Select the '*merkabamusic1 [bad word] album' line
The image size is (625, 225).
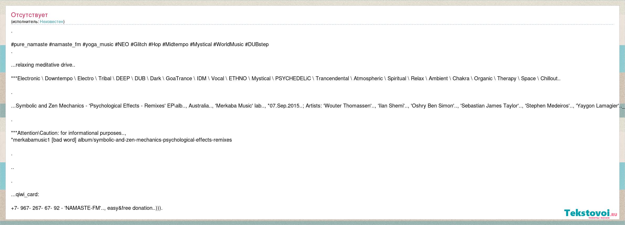pyautogui.click(x=121, y=140)
